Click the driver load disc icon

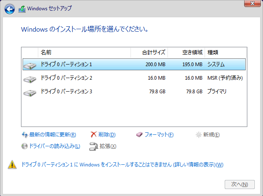(24, 146)
